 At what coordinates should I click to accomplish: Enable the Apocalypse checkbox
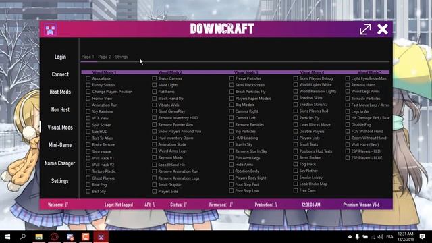(x=88, y=78)
